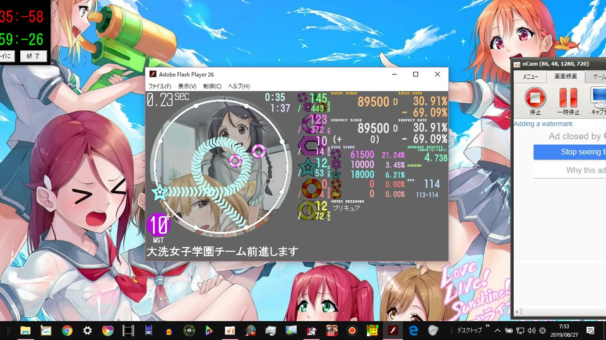Click the taskbar clock showing 7:53
This screenshot has width=606, height=340.
coord(564,331)
